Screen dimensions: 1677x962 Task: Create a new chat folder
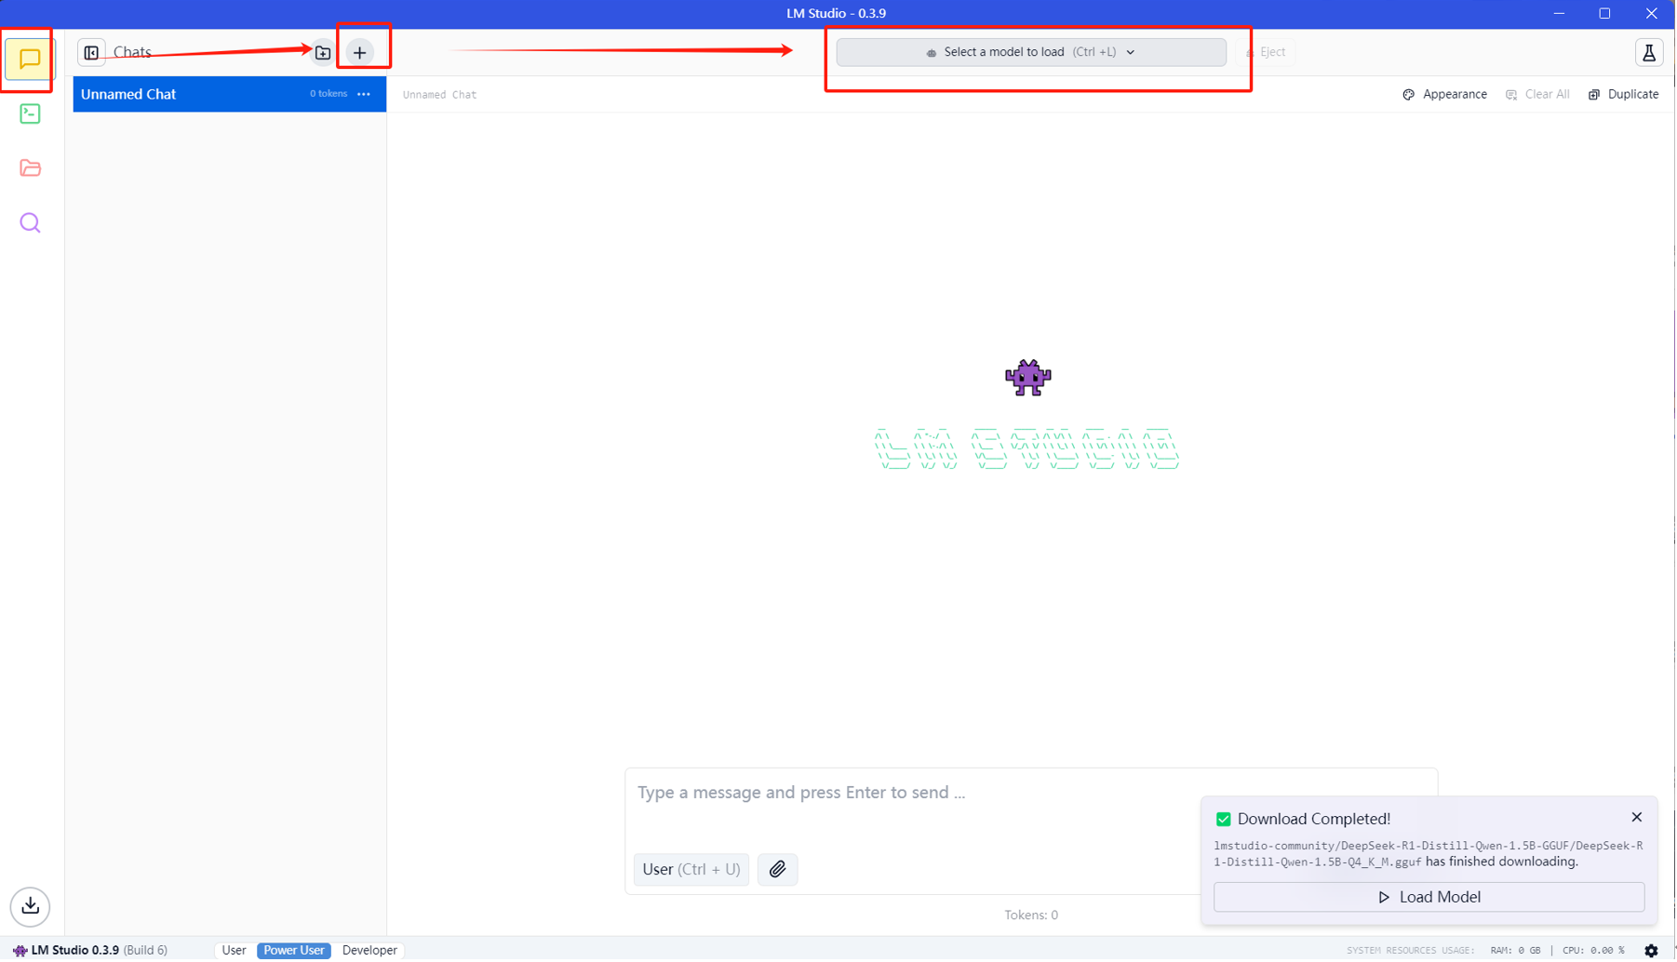(323, 53)
